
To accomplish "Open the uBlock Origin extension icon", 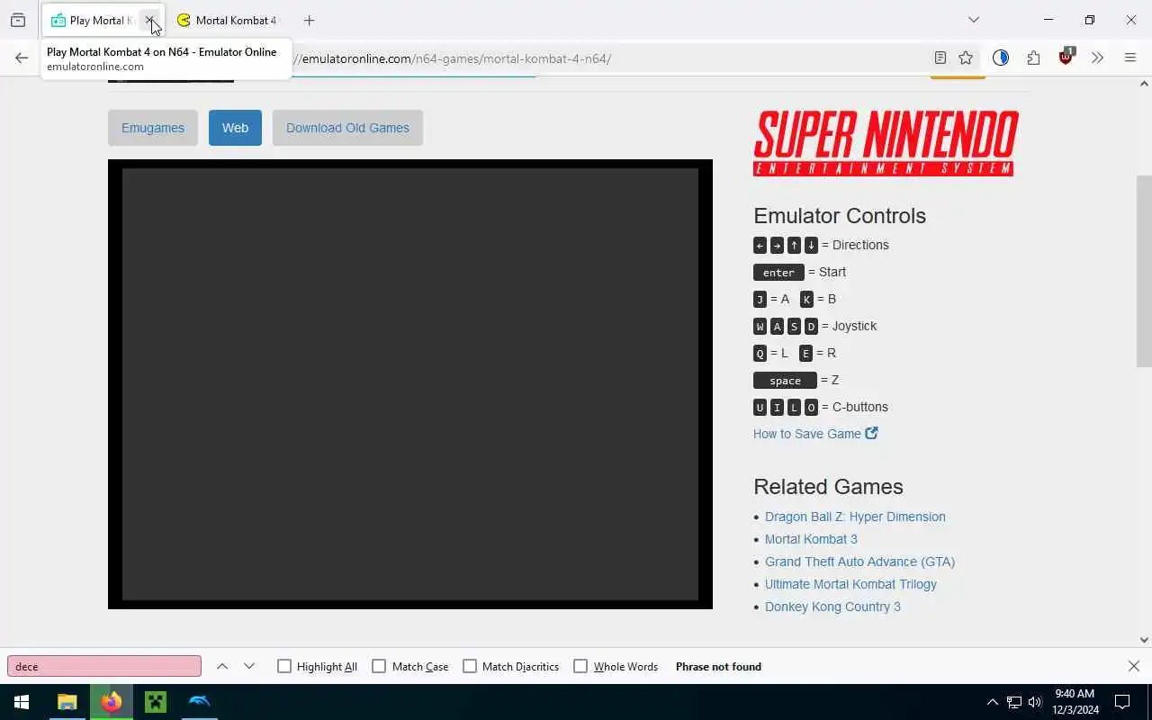I will pyautogui.click(x=1066, y=58).
